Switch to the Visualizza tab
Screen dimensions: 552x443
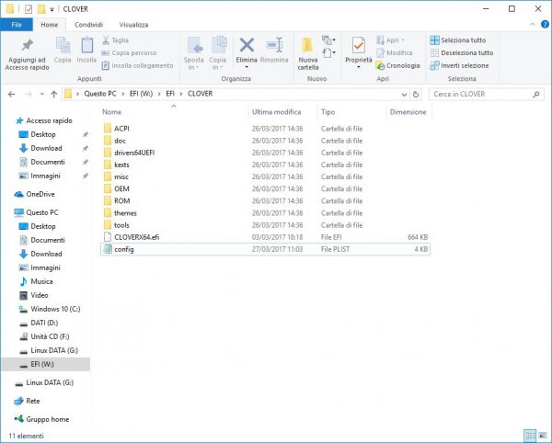pyautogui.click(x=133, y=25)
